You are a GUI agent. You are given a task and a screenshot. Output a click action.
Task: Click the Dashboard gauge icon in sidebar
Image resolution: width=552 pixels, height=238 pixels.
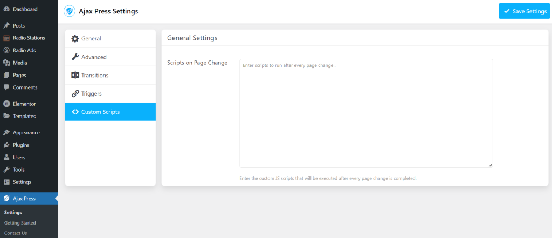coord(6,9)
